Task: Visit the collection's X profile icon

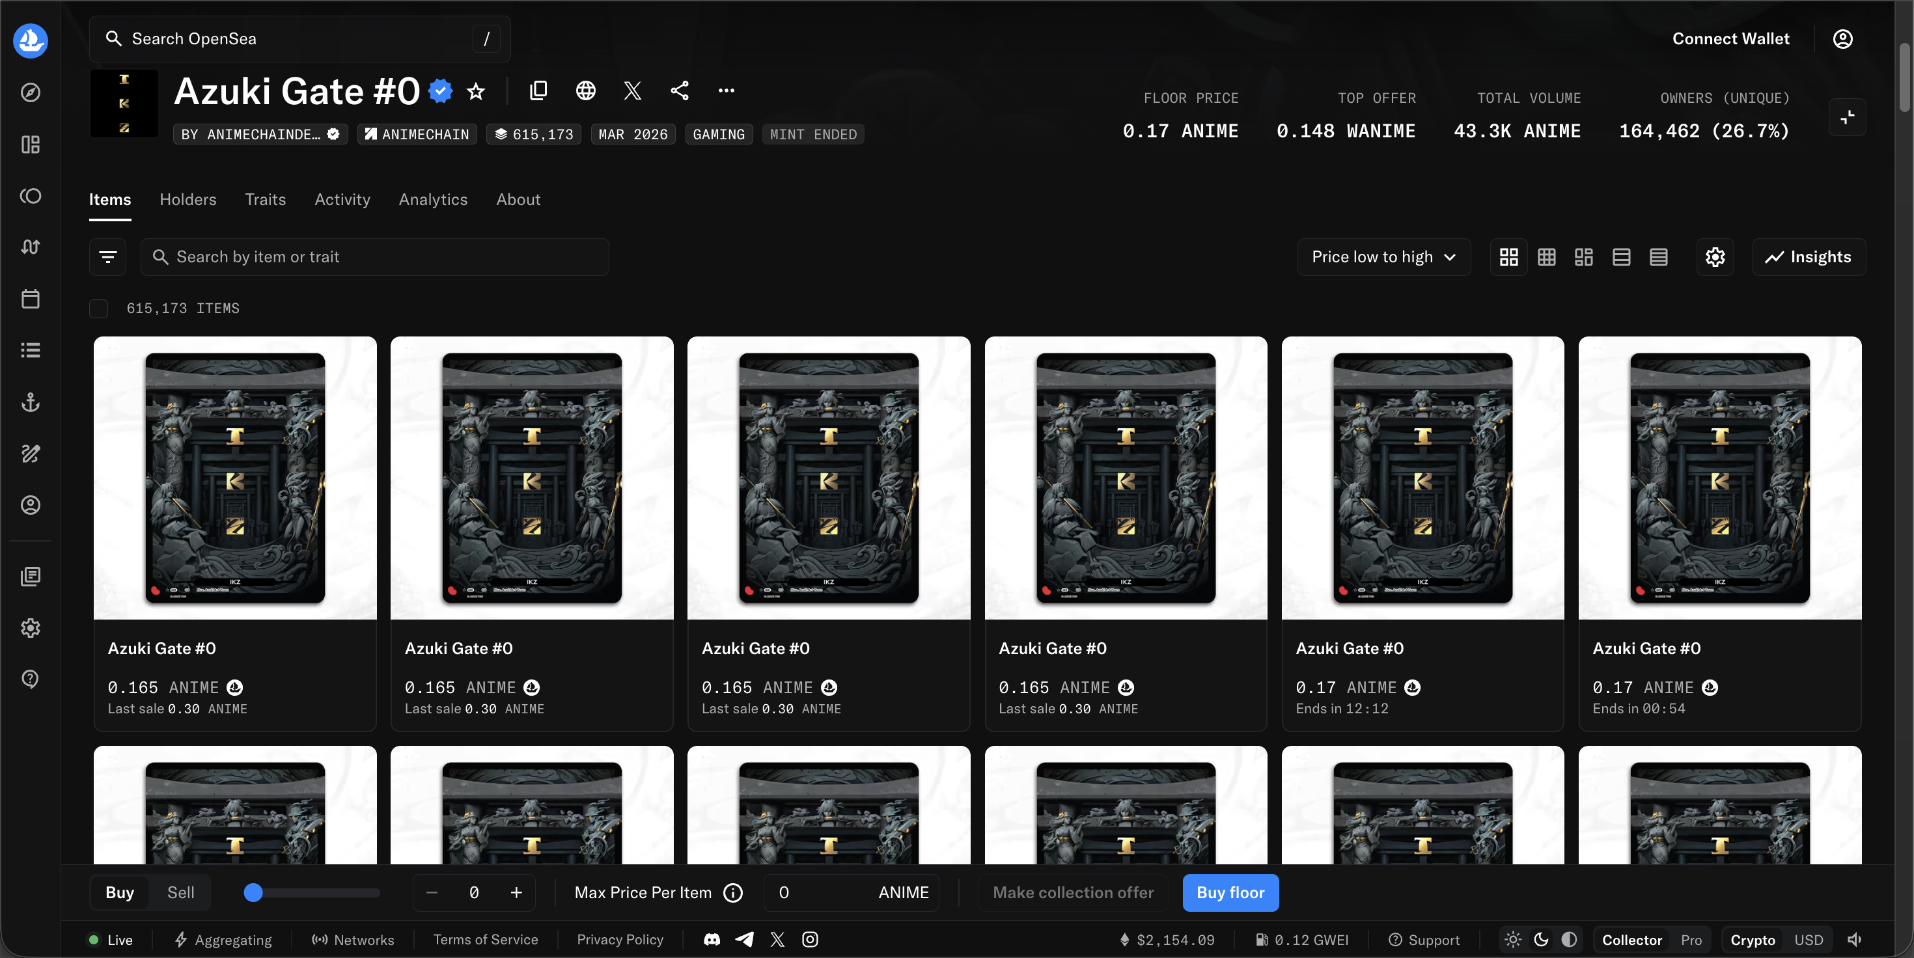Action: 631,90
